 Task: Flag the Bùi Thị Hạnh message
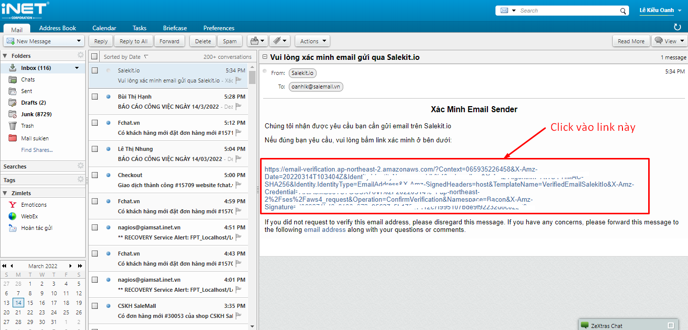(238, 106)
